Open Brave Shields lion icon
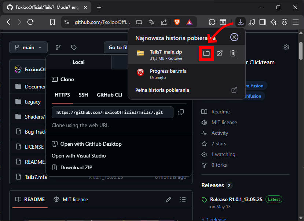304x221 pixels. tap(177, 22)
